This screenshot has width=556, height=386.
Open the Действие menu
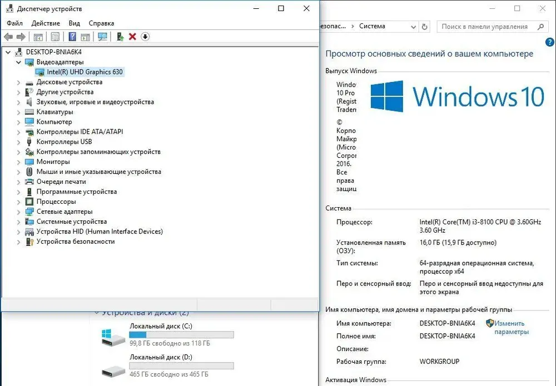pos(46,23)
